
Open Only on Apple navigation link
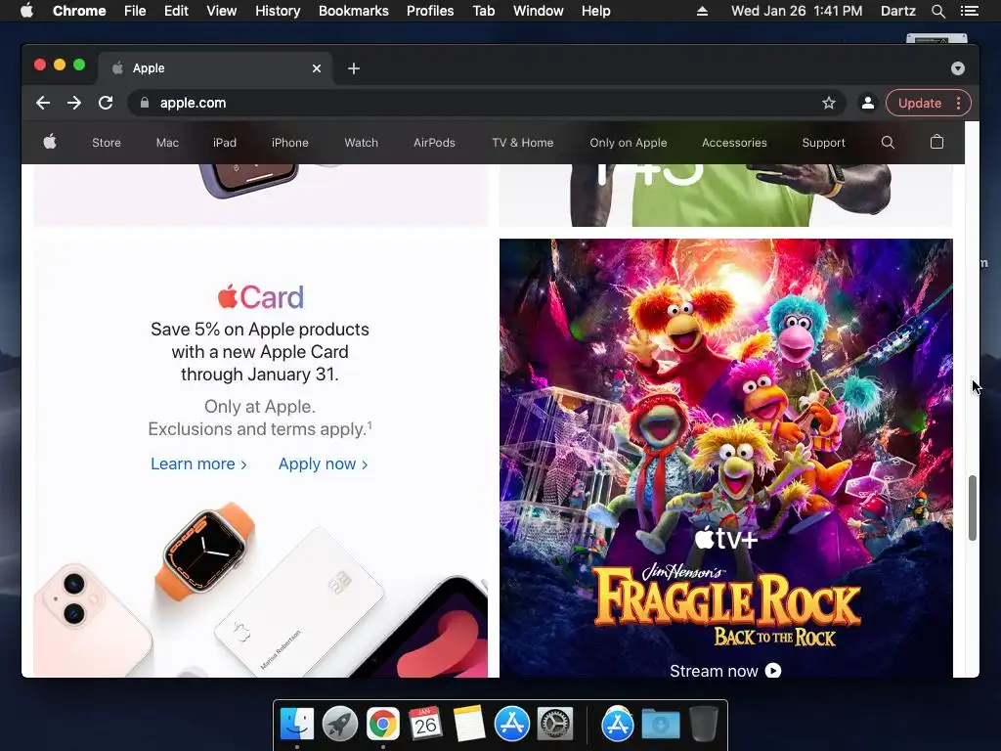[629, 143]
